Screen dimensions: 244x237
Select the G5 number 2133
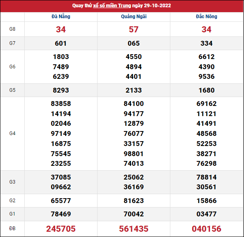pos(134,90)
